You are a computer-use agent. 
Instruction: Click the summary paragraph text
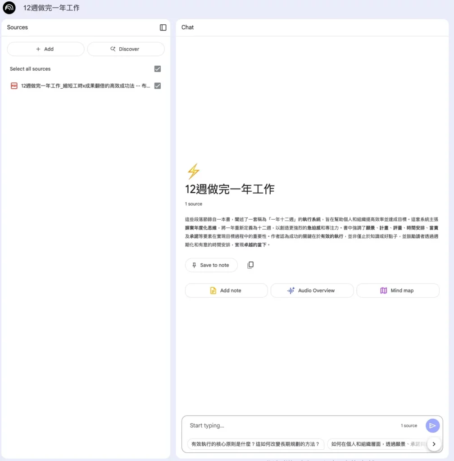[x=311, y=232]
